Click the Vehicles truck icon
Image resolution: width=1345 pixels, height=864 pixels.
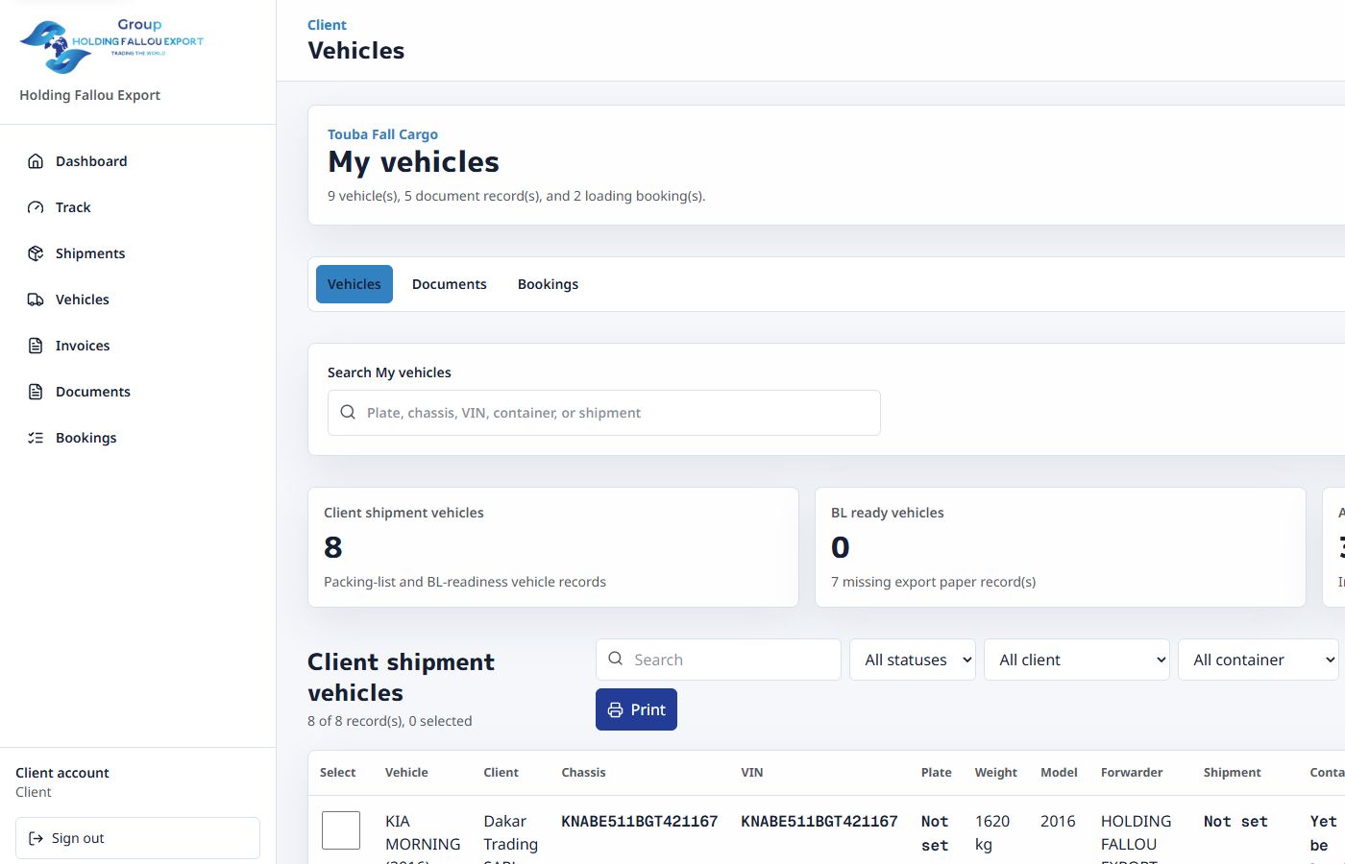coord(36,300)
